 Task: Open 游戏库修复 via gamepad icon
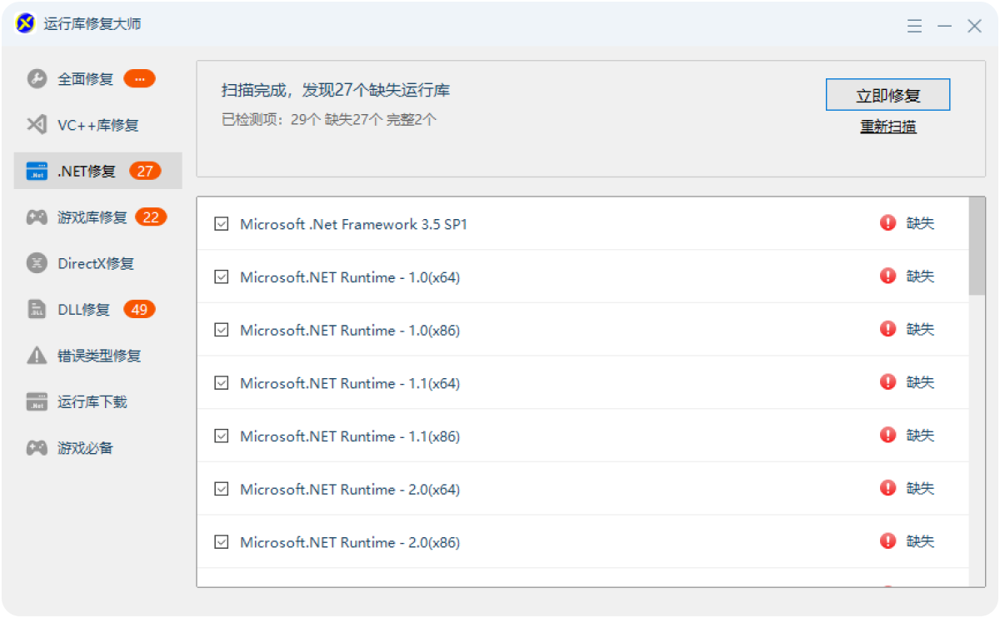click(x=37, y=217)
